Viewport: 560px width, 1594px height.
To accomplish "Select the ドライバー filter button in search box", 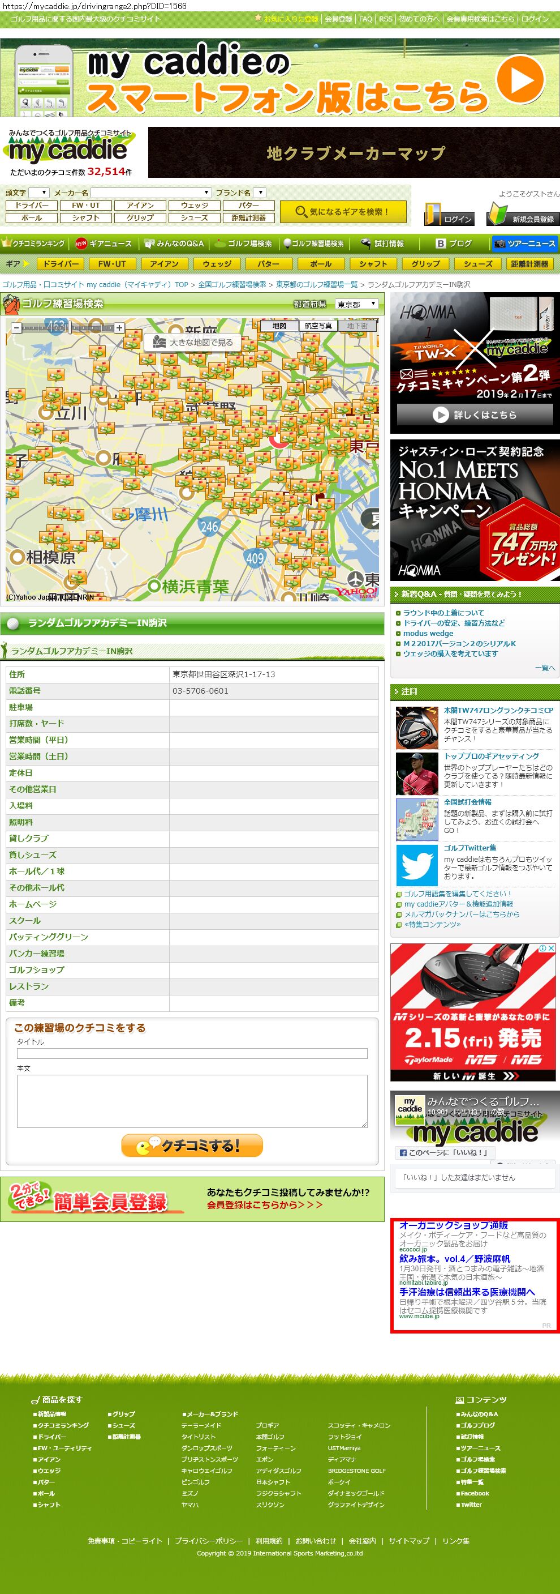I will tap(32, 206).
